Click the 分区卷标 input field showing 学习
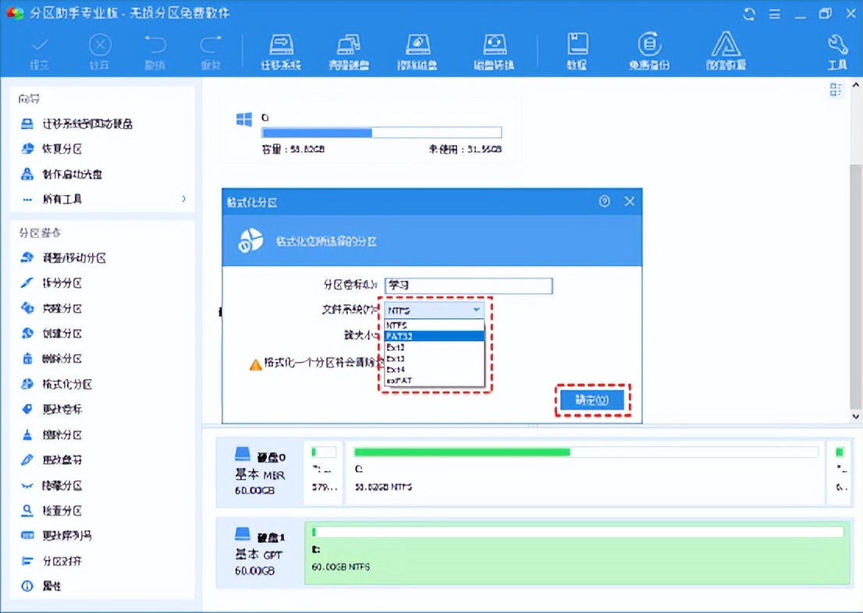This screenshot has width=863, height=613. 467,285
